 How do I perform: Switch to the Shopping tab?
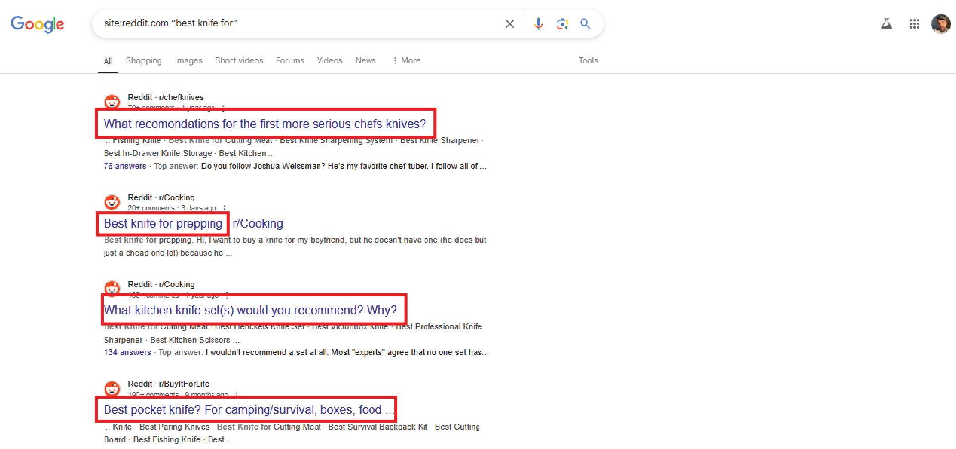(144, 60)
